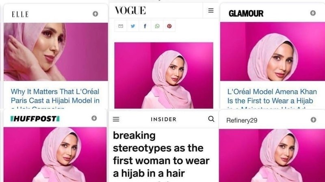Open the Insider hamburger menu
Screen dimensions: 325x182
click(x=116, y=119)
